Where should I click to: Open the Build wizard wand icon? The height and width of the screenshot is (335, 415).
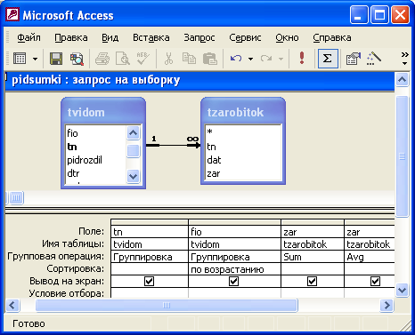tap(374, 59)
